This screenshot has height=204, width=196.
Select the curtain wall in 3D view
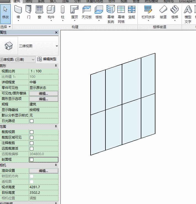point(123,104)
